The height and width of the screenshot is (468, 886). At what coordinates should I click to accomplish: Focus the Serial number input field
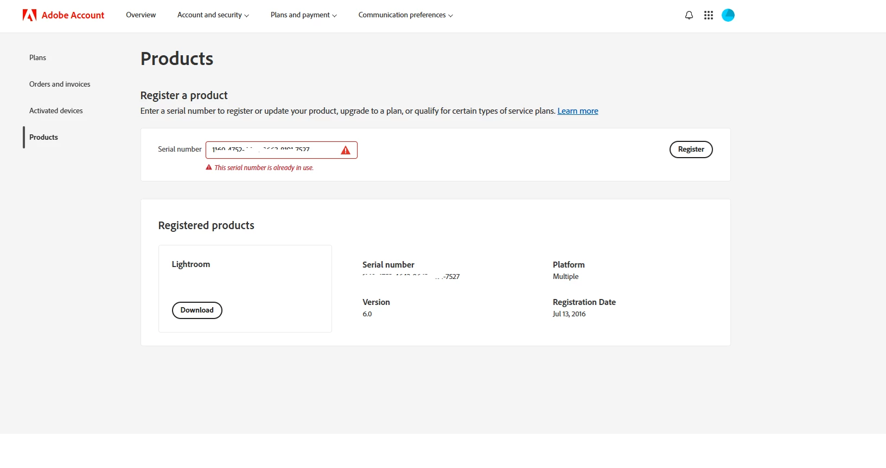(x=271, y=150)
